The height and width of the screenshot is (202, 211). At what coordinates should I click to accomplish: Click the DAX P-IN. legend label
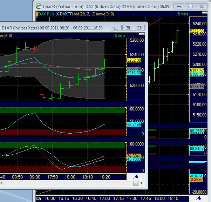(x=47, y=14)
